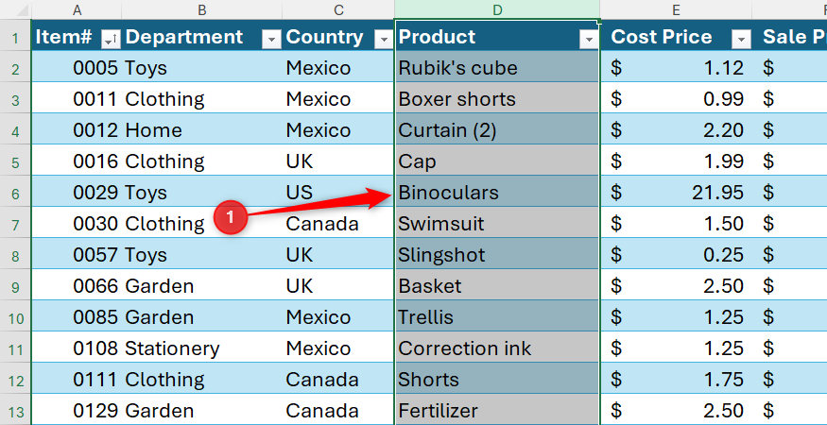Select column A header

(x=77, y=9)
